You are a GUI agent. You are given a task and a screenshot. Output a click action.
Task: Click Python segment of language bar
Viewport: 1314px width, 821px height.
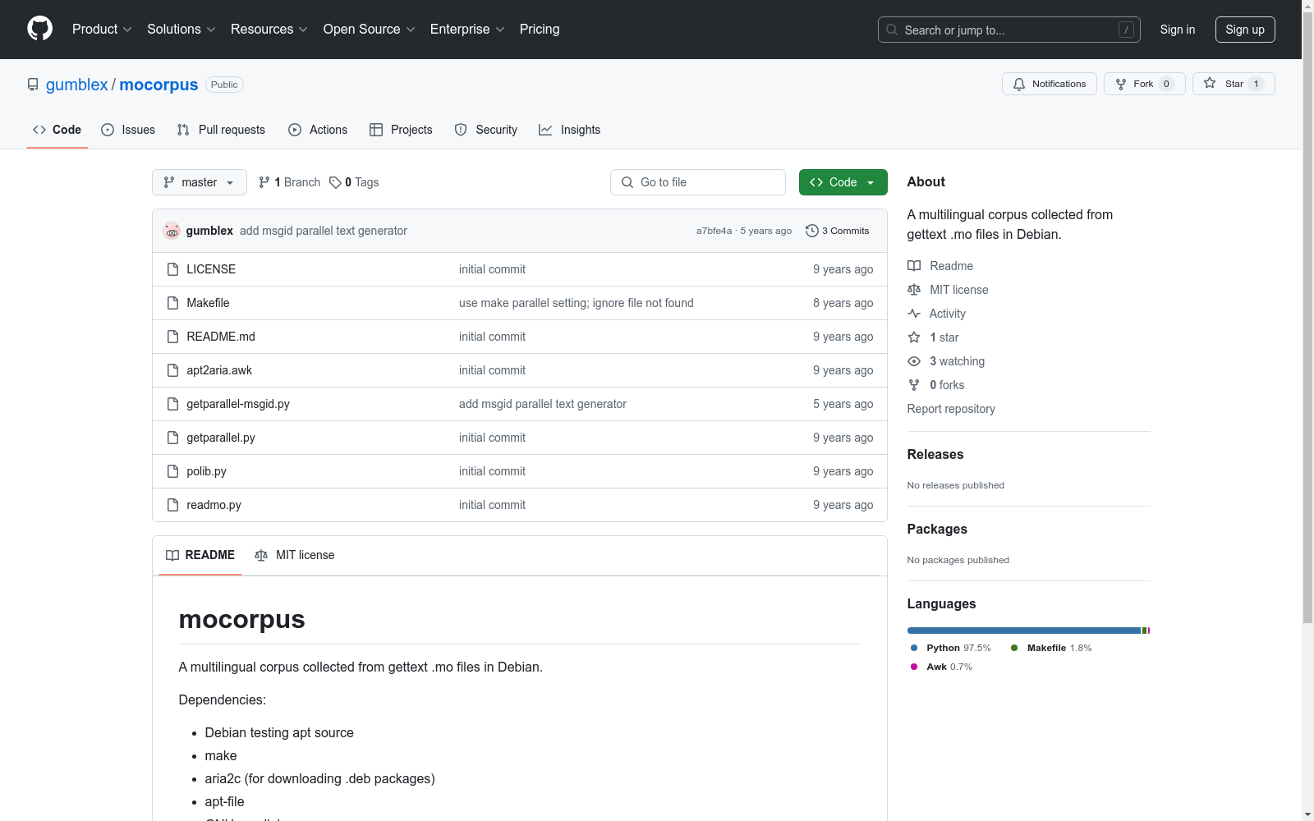click(x=1024, y=631)
